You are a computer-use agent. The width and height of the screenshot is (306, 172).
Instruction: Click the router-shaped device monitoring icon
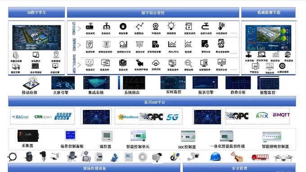(x=90, y=27)
